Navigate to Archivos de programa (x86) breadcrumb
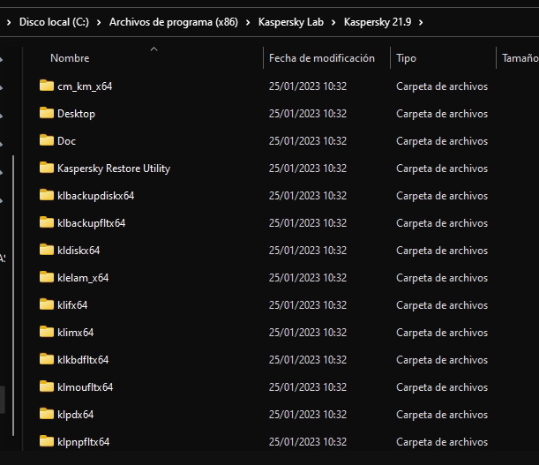This screenshot has height=465, width=539. tap(174, 22)
